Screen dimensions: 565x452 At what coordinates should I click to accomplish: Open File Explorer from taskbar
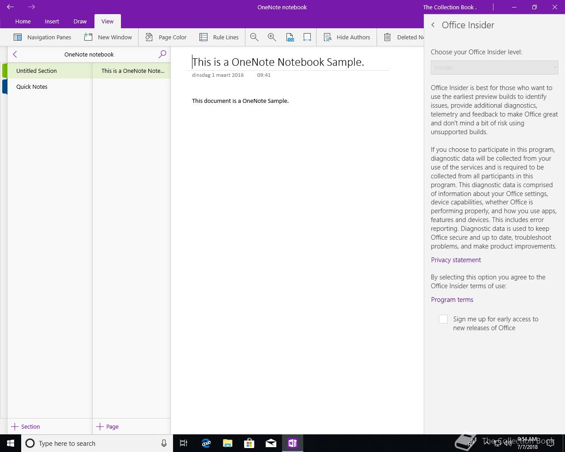227,443
